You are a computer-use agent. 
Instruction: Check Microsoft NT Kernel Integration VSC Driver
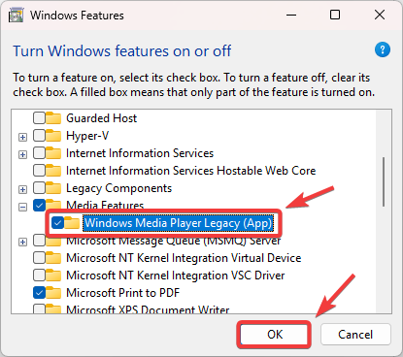pos(39,276)
